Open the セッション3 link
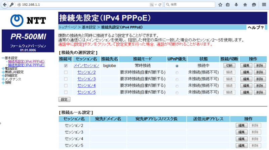This screenshot has width=269, height=150. click(86, 79)
